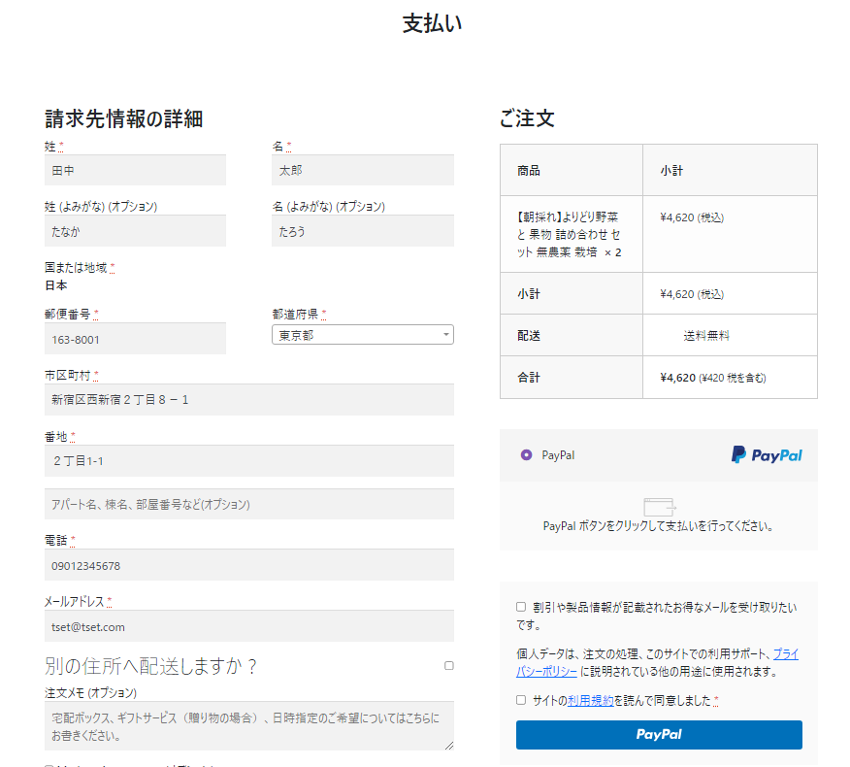Agree to the site terms checkbox
The image size is (850, 767).
[521, 700]
